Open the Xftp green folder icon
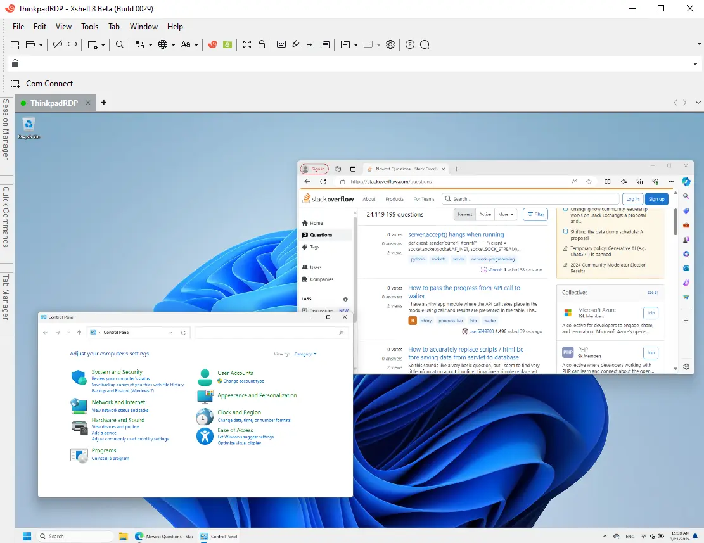 point(227,44)
